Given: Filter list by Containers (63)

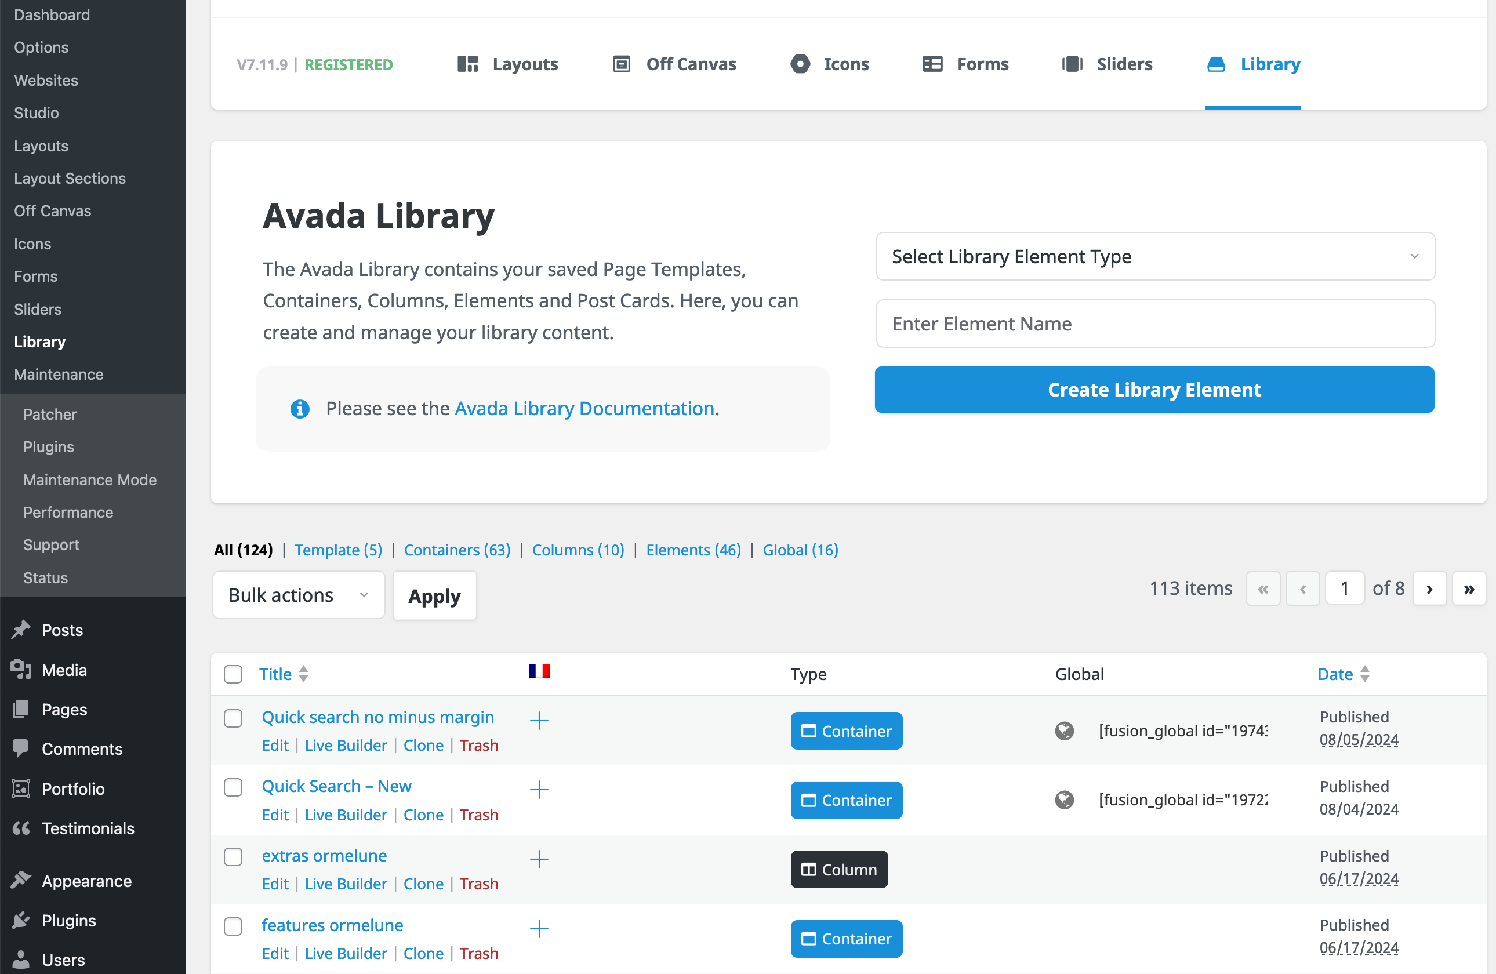Looking at the screenshot, I should [x=457, y=550].
